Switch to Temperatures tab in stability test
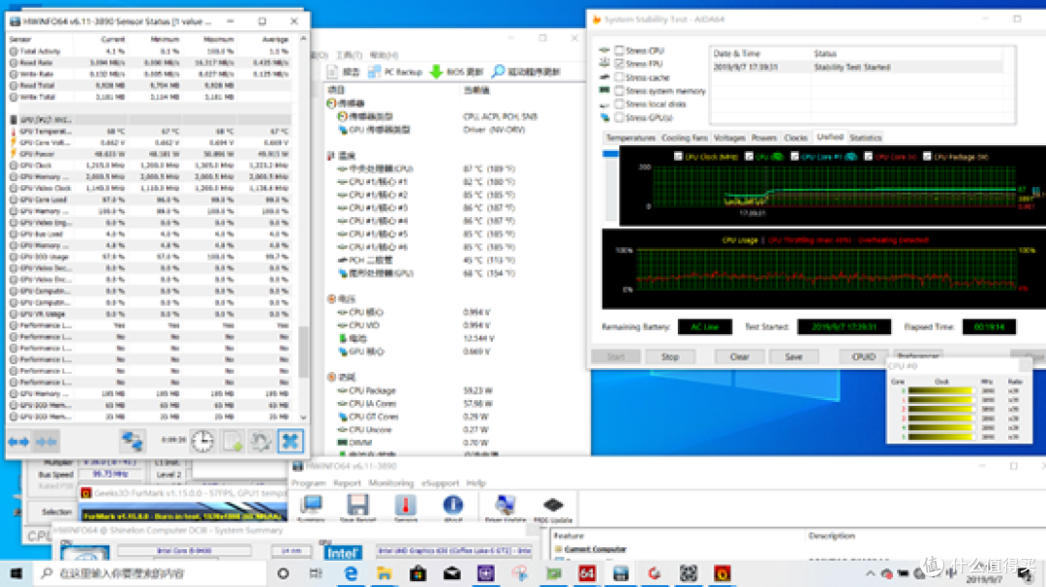 point(631,138)
